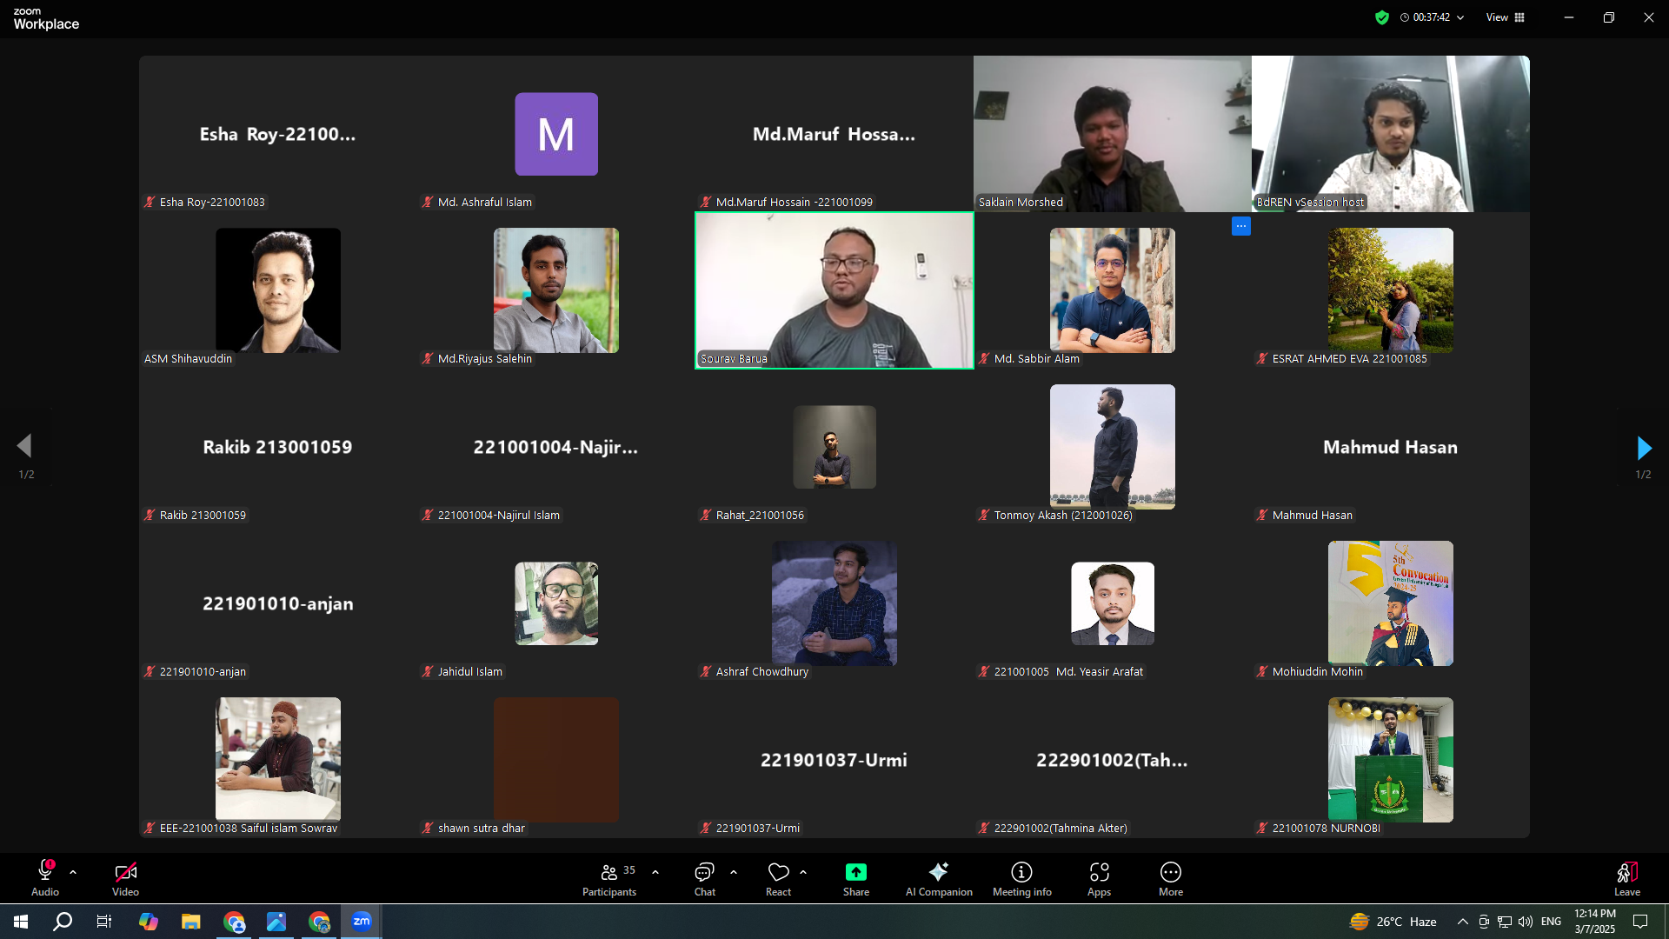
Task: Open the Apps icon
Action: click(1099, 872)
